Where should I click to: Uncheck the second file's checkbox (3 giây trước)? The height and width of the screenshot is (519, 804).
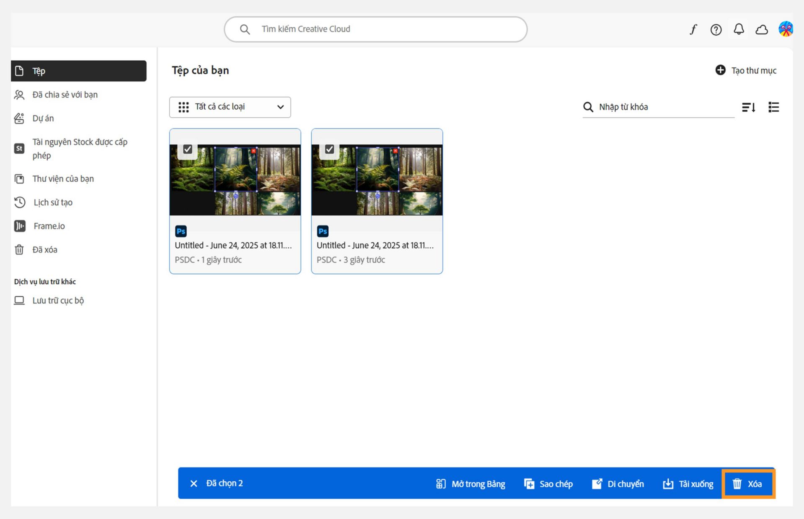pyautogui.click(x=330, y=149)
